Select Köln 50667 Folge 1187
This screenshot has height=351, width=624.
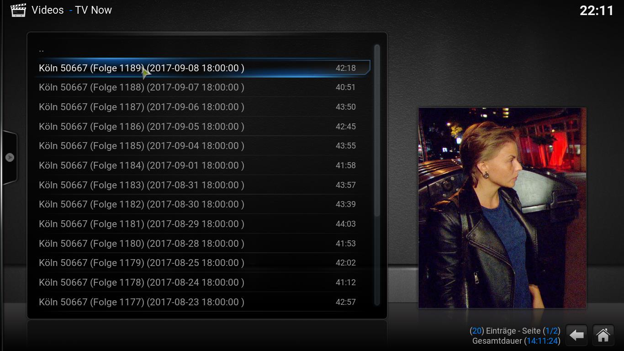(x=202, y=107)
